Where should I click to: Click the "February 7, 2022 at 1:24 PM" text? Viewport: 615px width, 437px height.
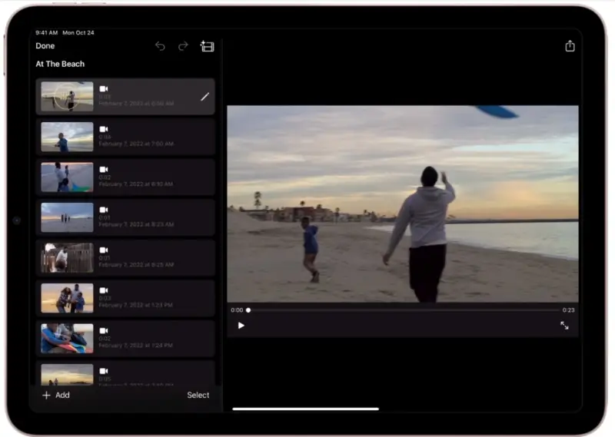[136, 346]
